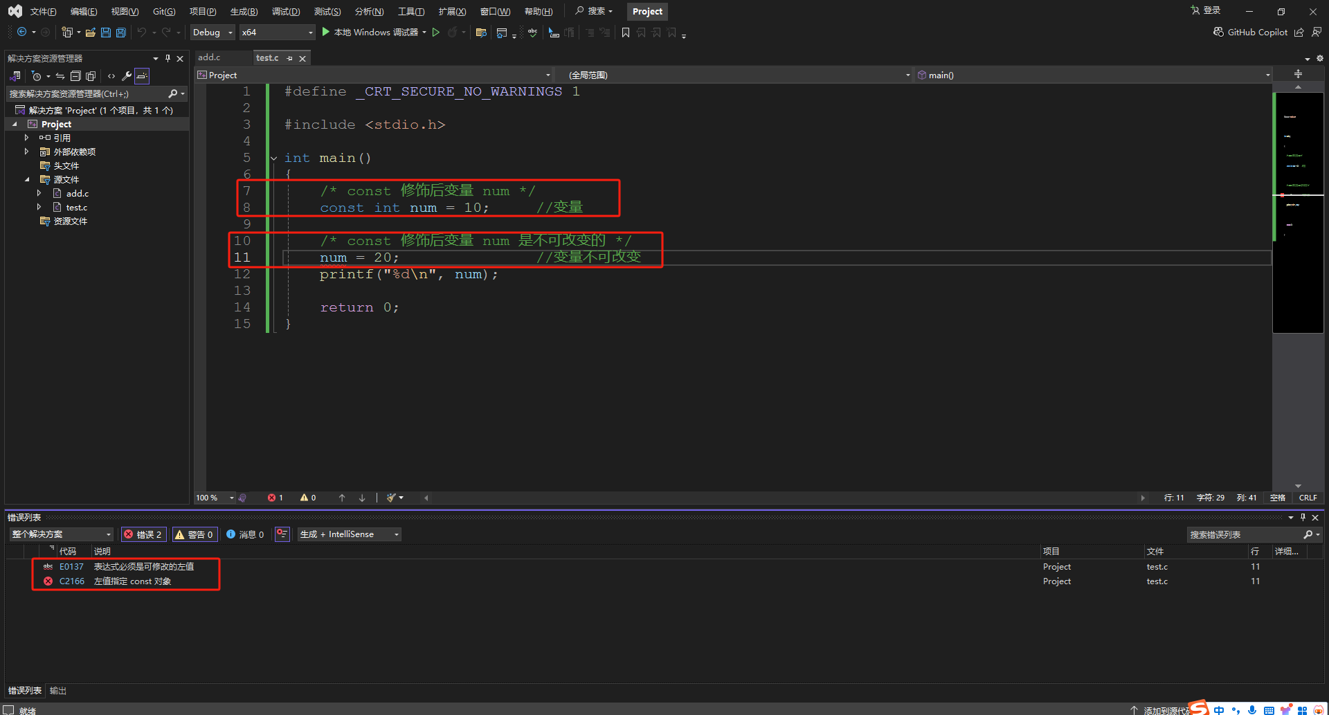Viewport: 1329px width, 715px height.
Task: Click the pending changes filter clock icon
Action: click(x=37, y=76)
